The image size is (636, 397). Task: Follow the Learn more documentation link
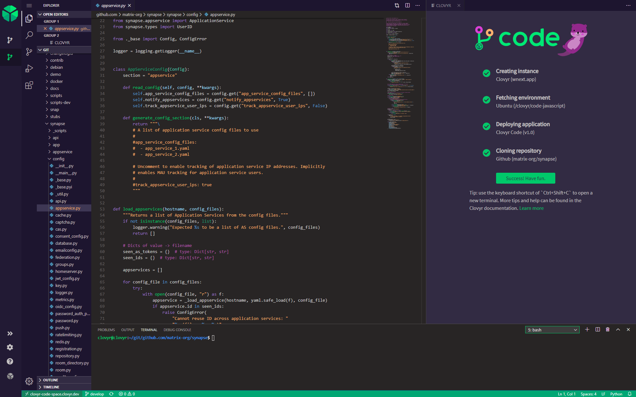(531, 208)
